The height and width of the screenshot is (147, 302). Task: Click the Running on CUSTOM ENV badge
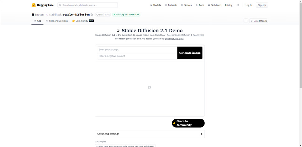point(126,15)
